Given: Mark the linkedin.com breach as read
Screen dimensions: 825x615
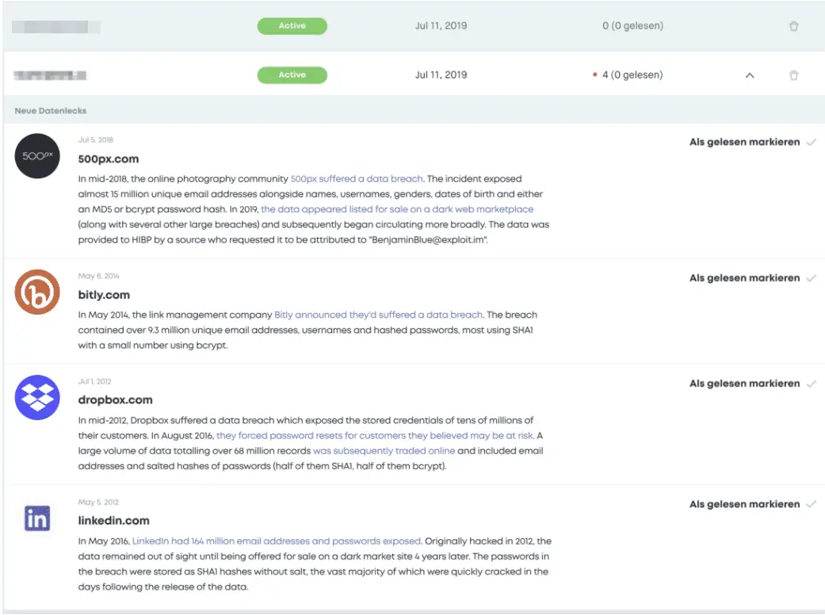Looking at the screenshot, I should click(x=752, y=504).
